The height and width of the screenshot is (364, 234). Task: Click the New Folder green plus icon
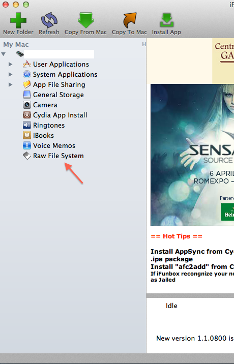tap(18, 20)
